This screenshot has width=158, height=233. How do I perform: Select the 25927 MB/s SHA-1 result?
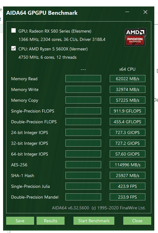(x=128, y=176)
